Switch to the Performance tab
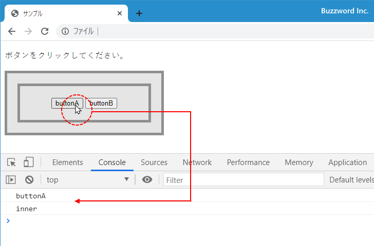Viewport: 374px width, 246px height. [248, 162]
